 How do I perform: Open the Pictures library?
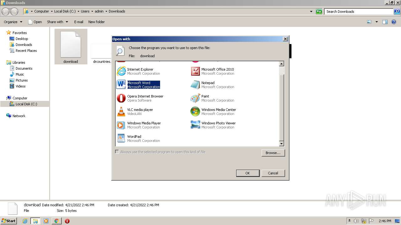[x=22, y=80]
